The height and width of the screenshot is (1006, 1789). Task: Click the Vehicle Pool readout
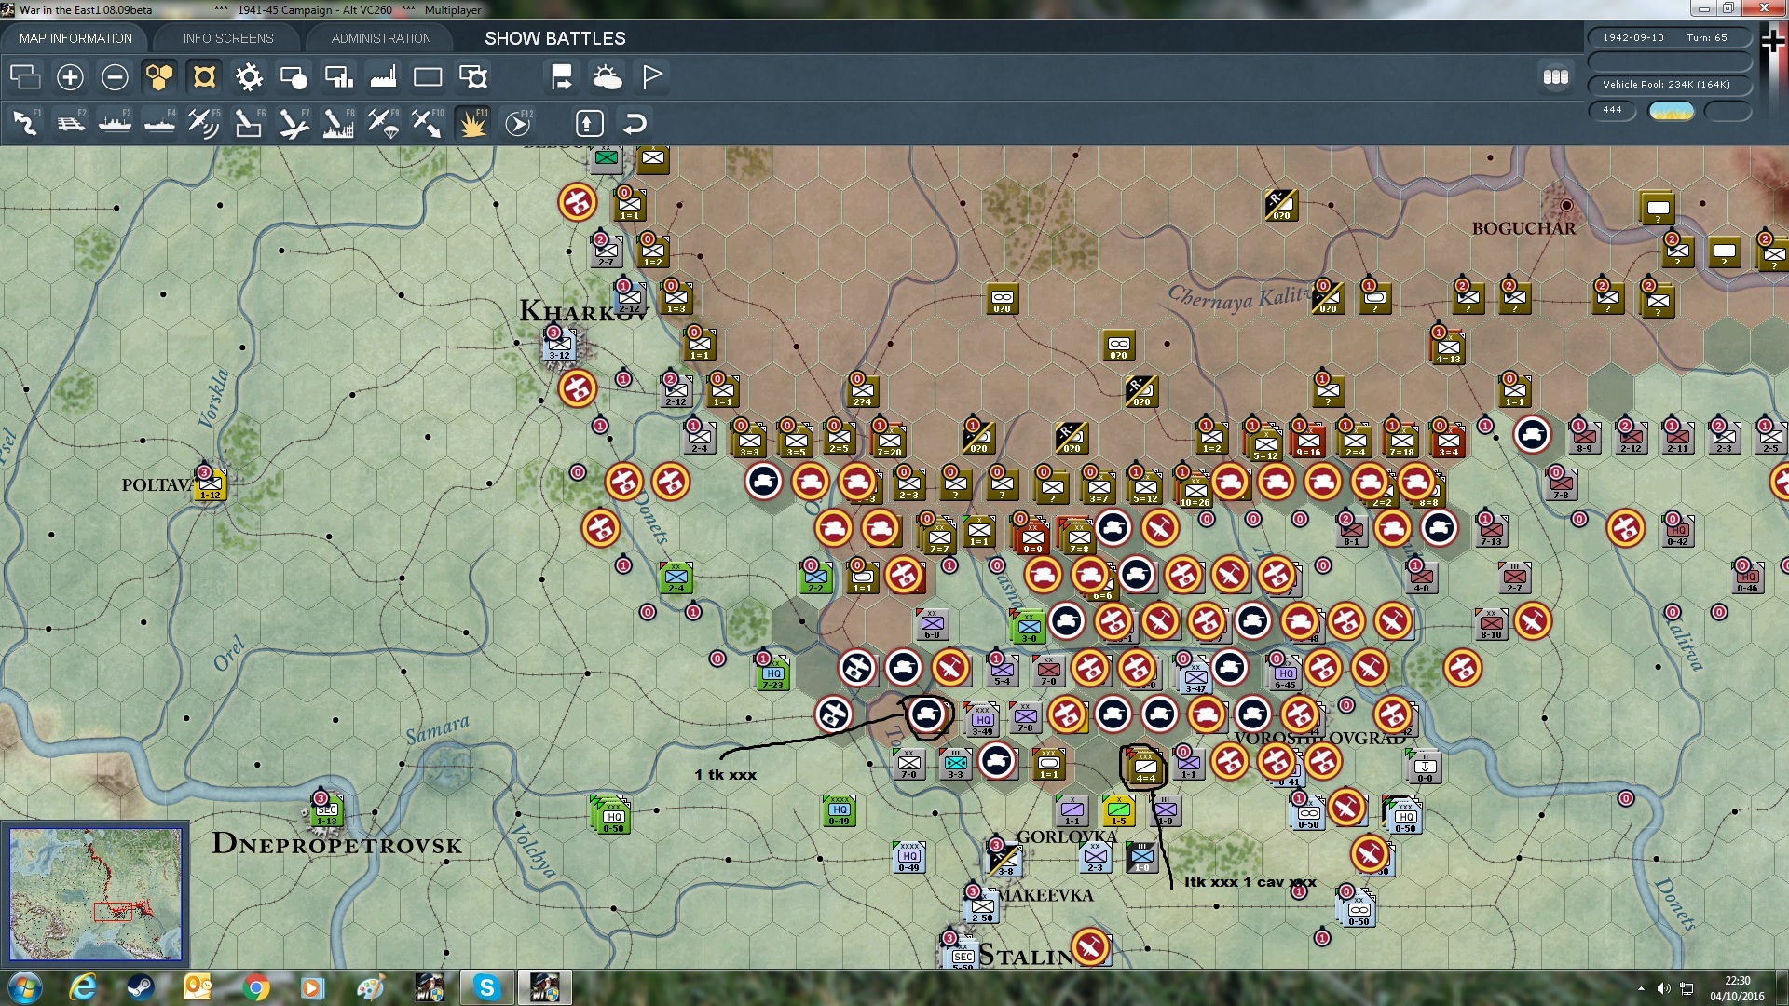point(1669,85)
